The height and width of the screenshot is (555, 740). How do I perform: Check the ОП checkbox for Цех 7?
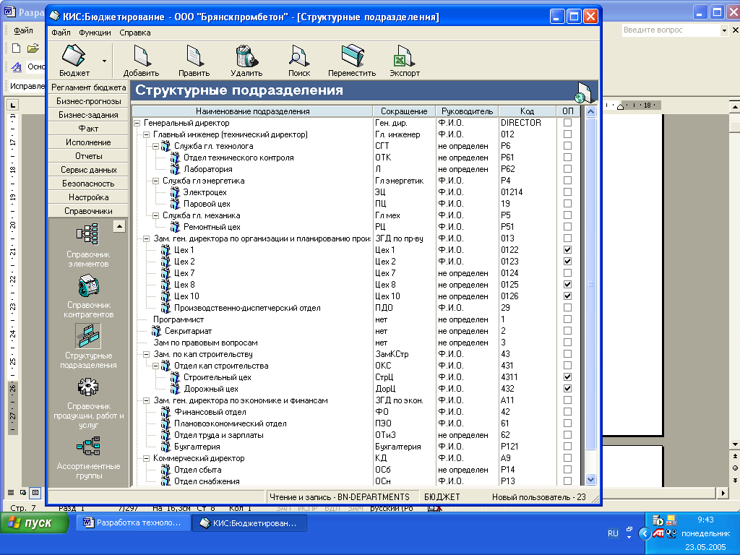click(567, 273)
